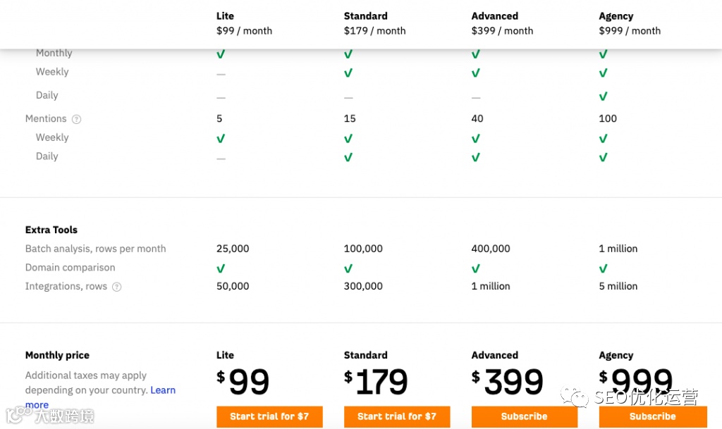Screen dimensions: 722x429
Task: Open the Learn more link about taxes
Action: tap(162, 390)
